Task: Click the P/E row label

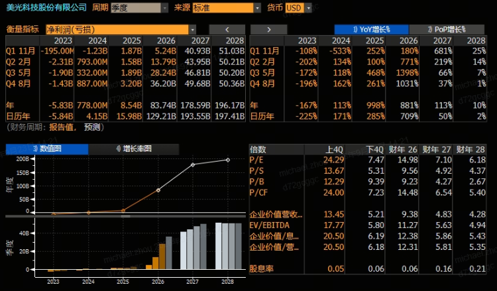Action: pos(256,160)
